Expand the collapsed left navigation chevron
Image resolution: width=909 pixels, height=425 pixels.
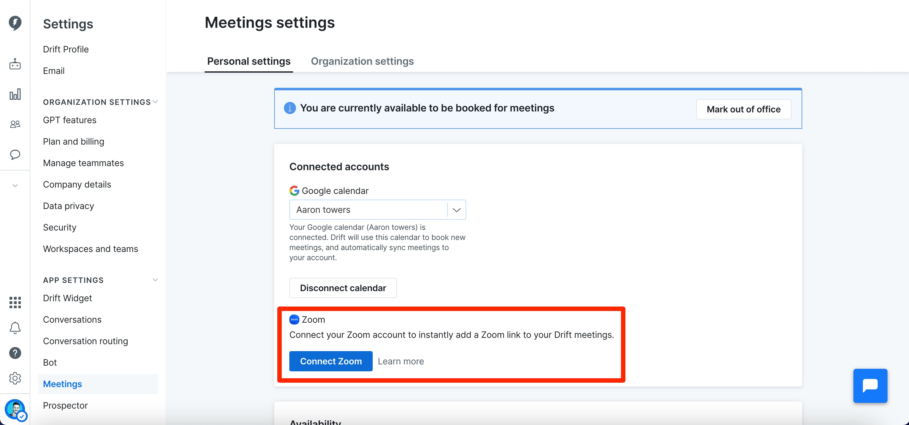tap(15, 186)
